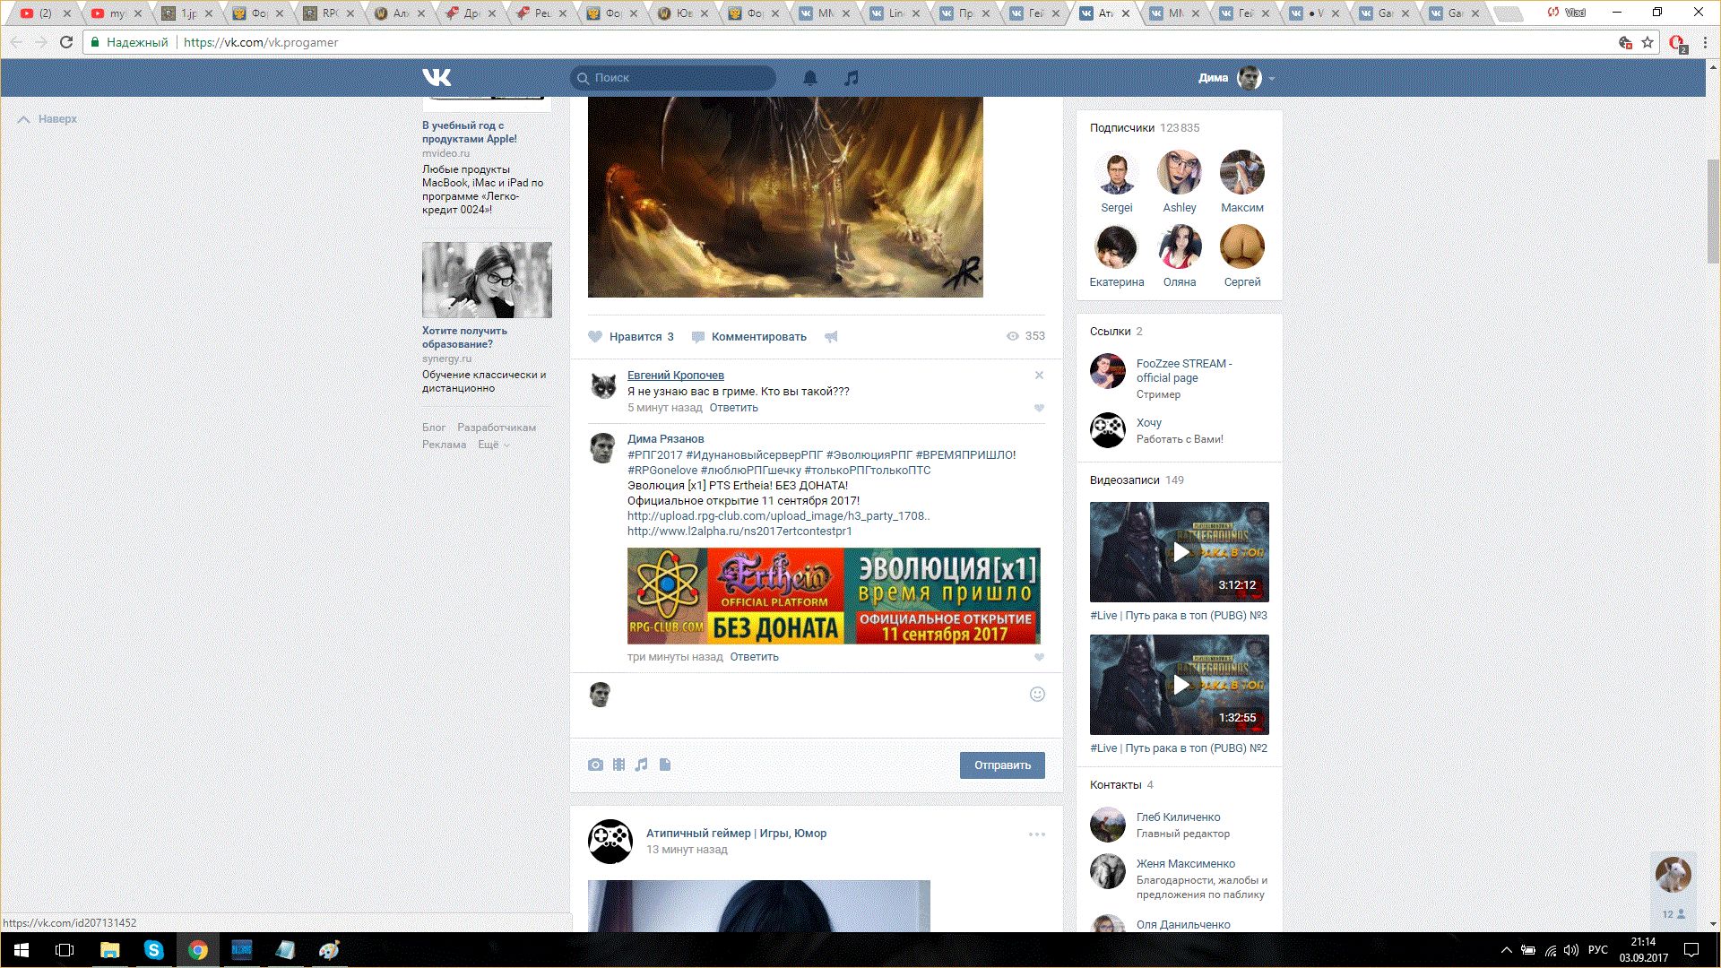This screenshot has height=968, width=1721.
Task: Open the l2alpha.ru link in comment
Action: point(739,532)
